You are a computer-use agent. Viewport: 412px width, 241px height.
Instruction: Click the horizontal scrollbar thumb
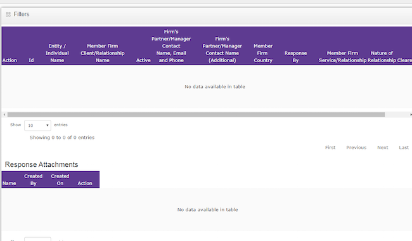pyautogui.click(x=196, y=115)
